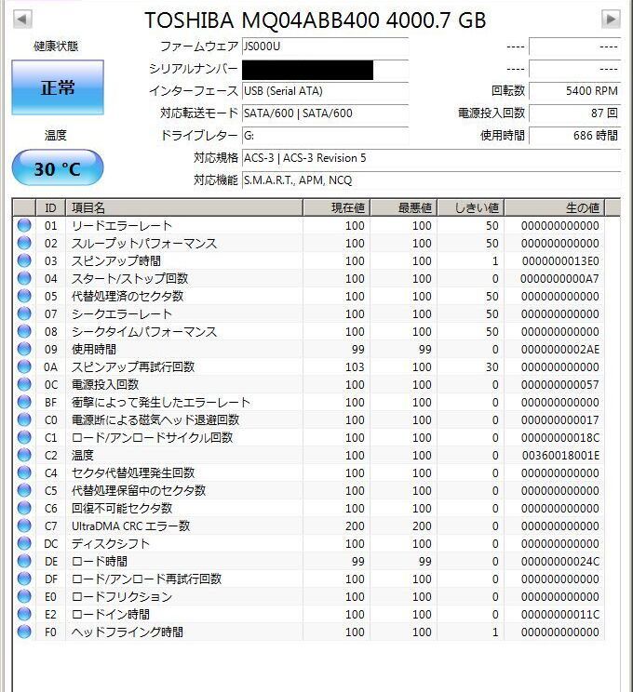The width and height of the screenshot is (633, 692).
Task: Select the 対応機能 field S.M.A.R.T., APM, NCQ
Action: click(x=431, y=180)
